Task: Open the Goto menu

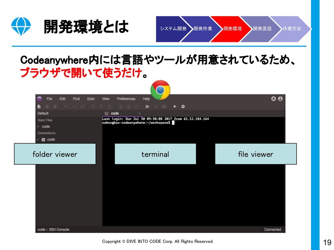Action: [91, 99]
